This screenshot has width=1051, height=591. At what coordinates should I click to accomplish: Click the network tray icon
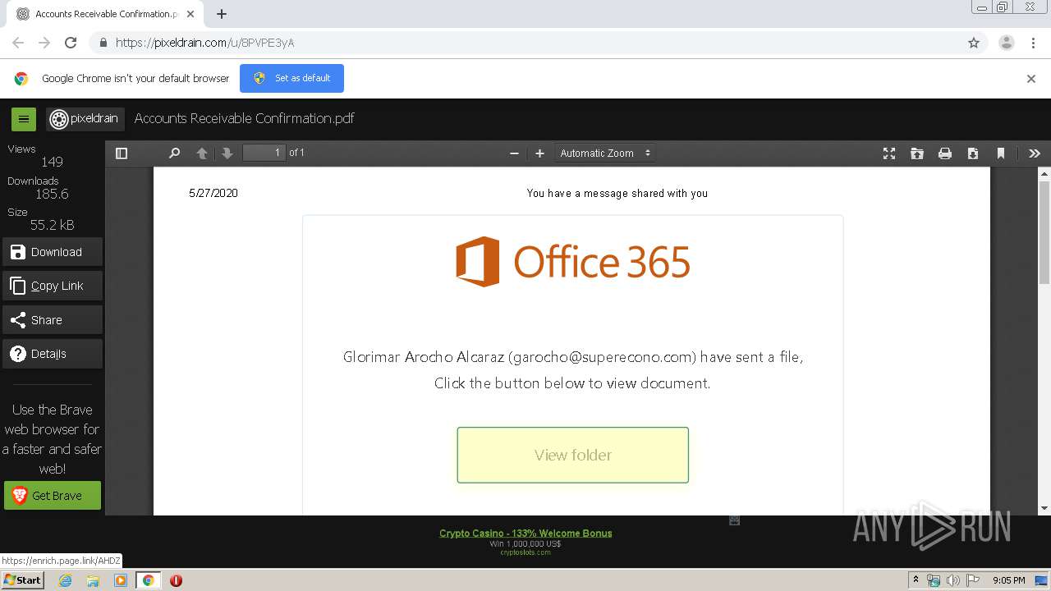(x=934, y=580)
